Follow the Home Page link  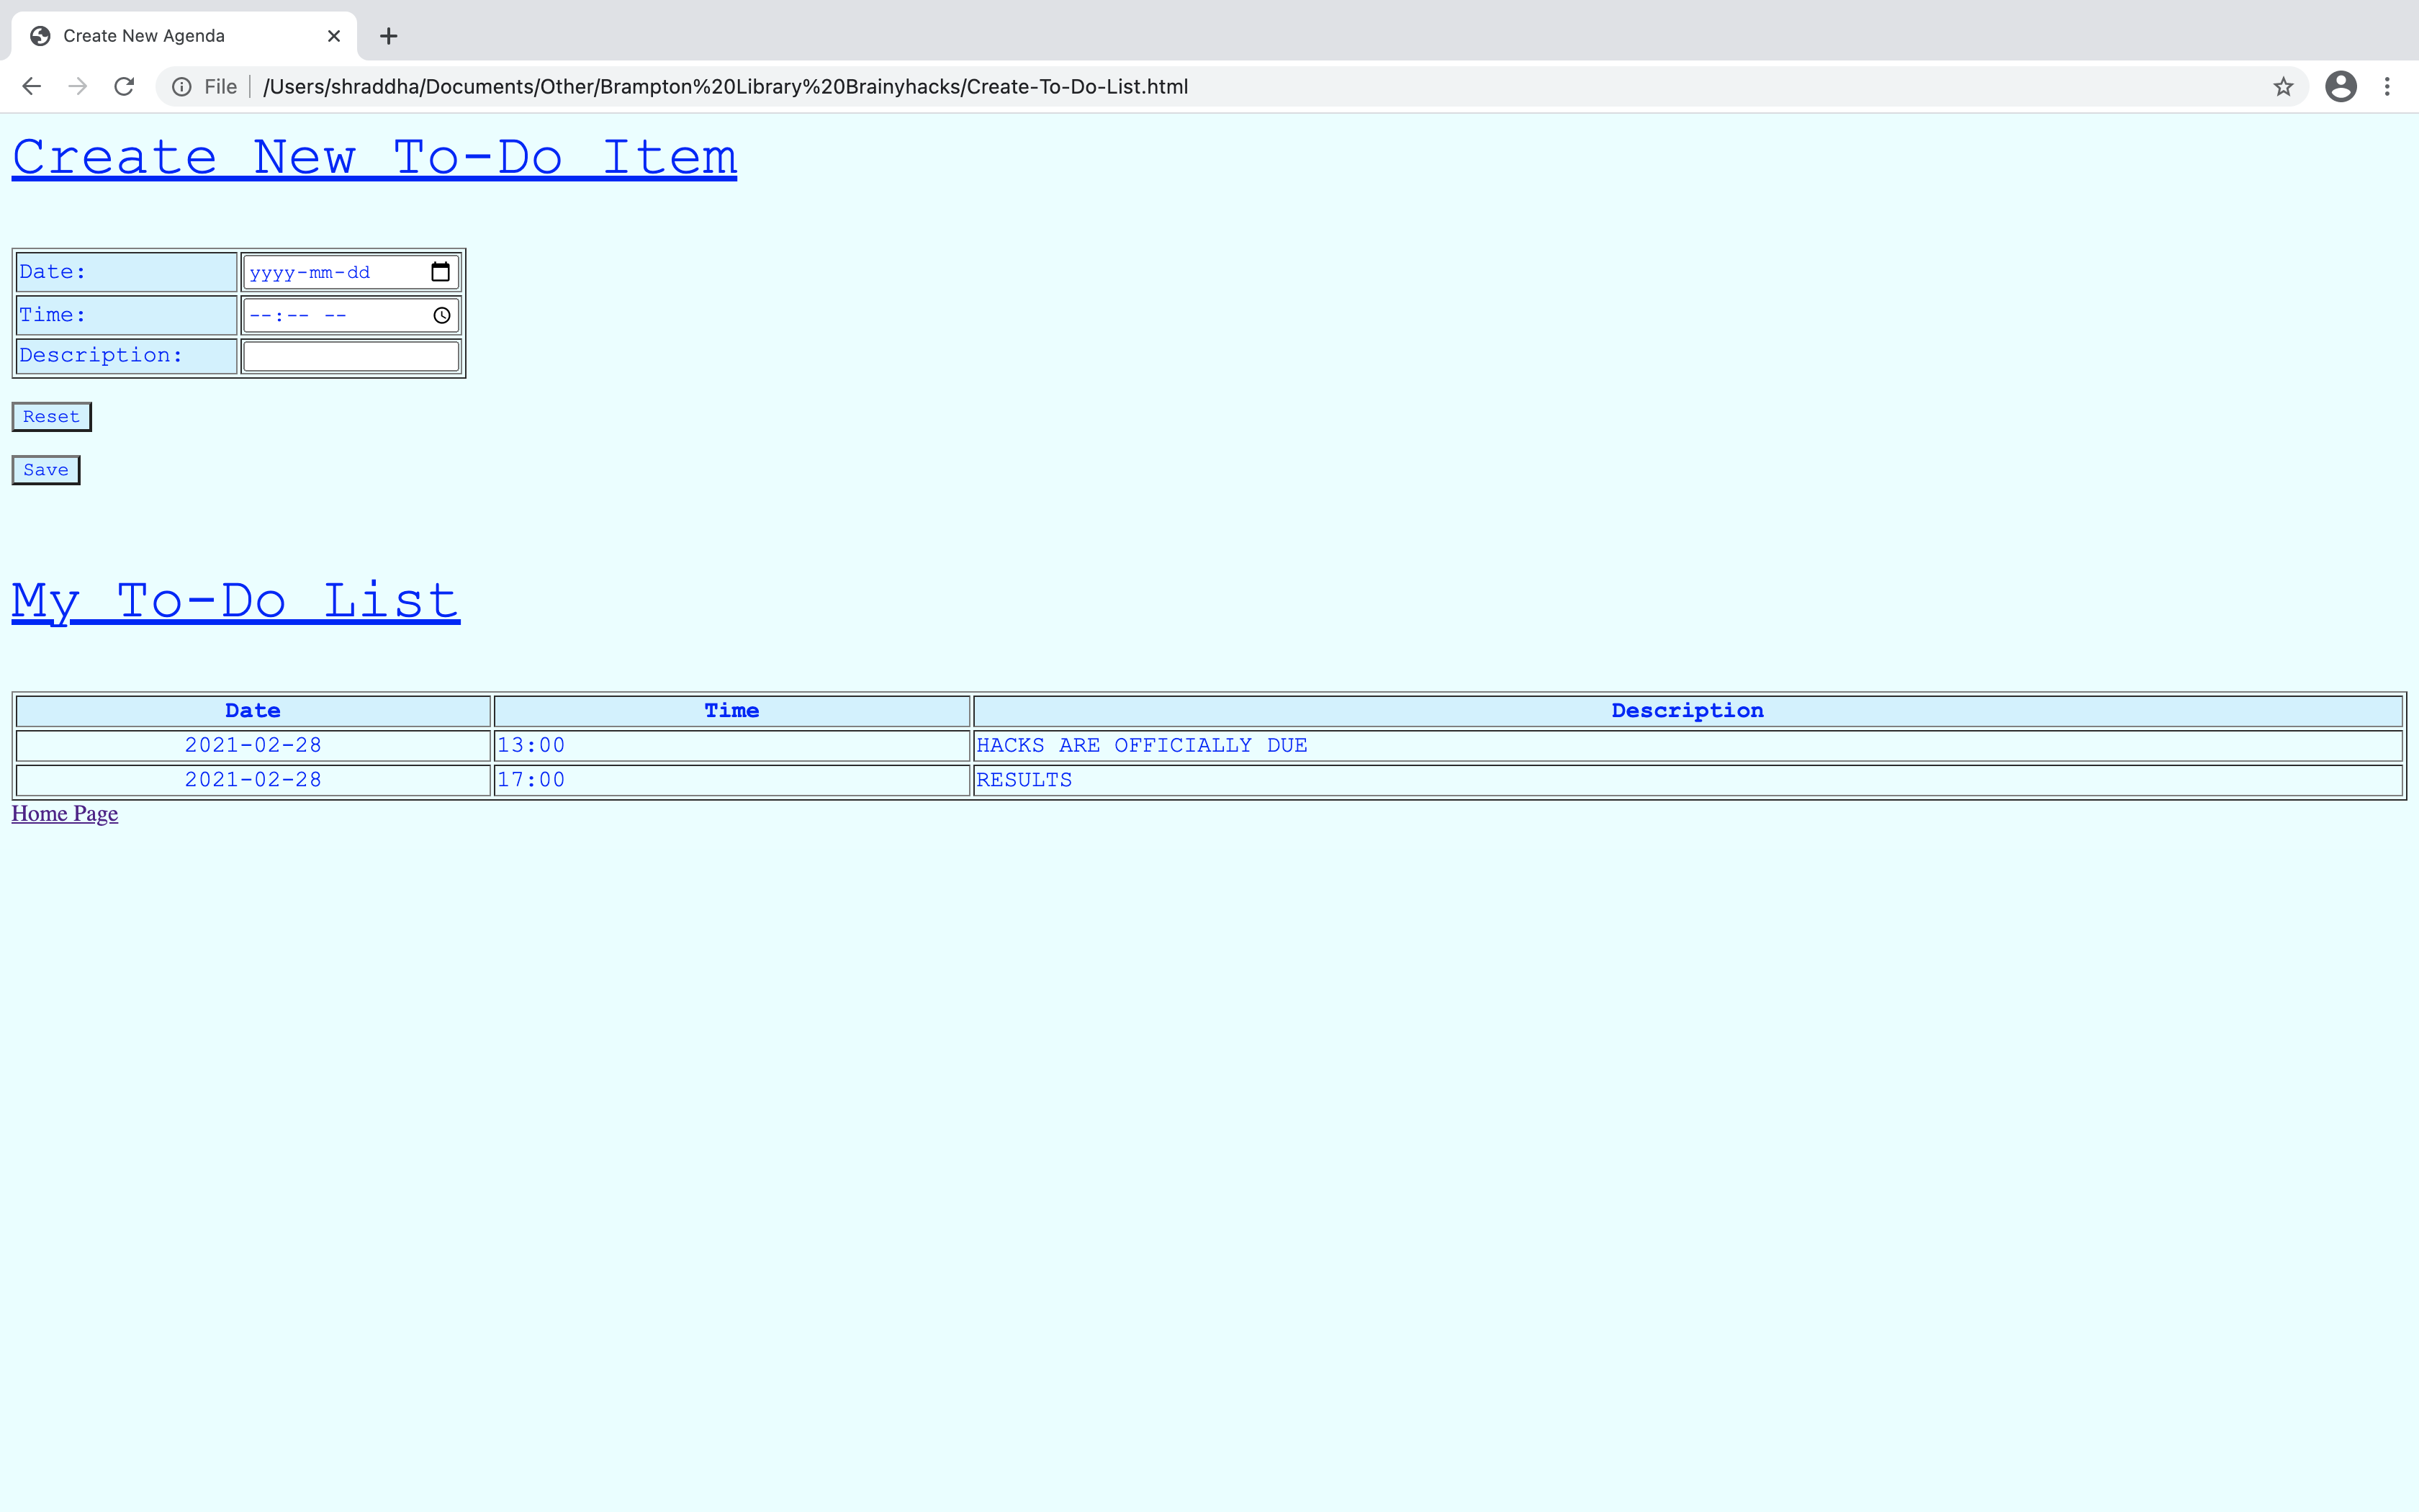(65, 814)
